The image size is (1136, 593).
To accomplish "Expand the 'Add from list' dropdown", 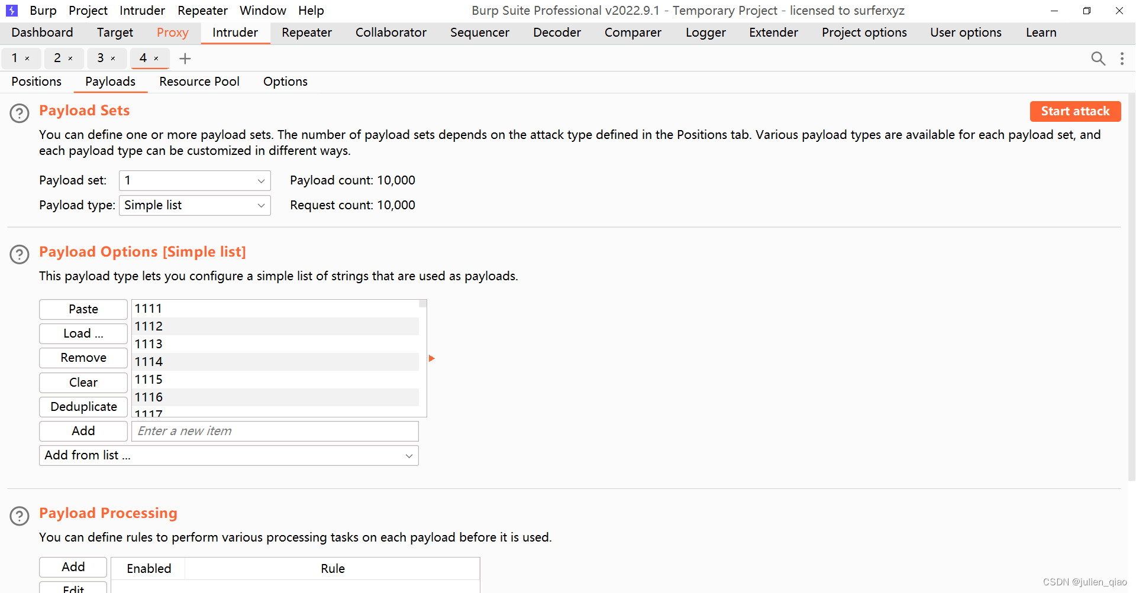I will coord(228,455).
